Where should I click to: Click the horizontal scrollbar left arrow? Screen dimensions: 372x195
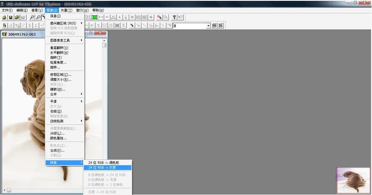point(4,190)
